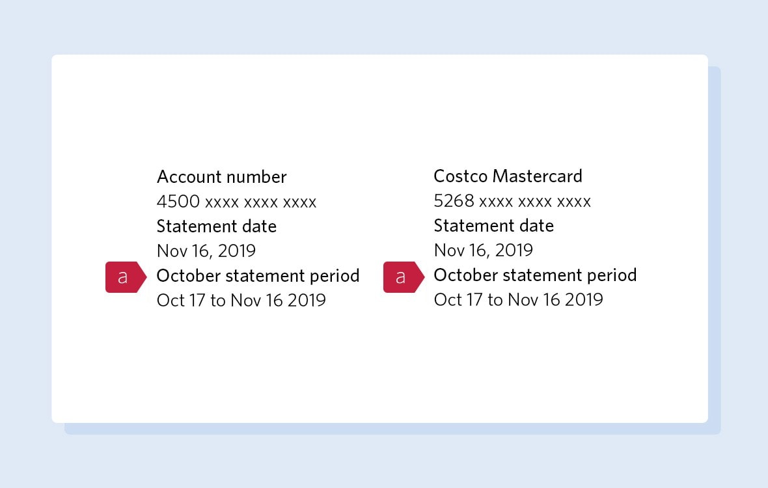Select 'Oct 17 to Nov 16 2019' in left column
Screen dimensions: 768x488
coord(241,300)
